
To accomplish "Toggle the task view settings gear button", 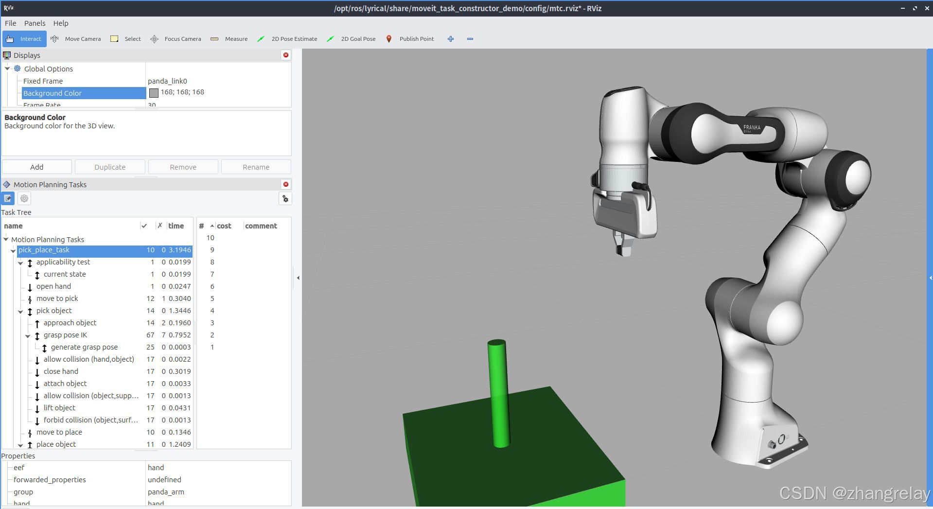I will pos(24,198).
